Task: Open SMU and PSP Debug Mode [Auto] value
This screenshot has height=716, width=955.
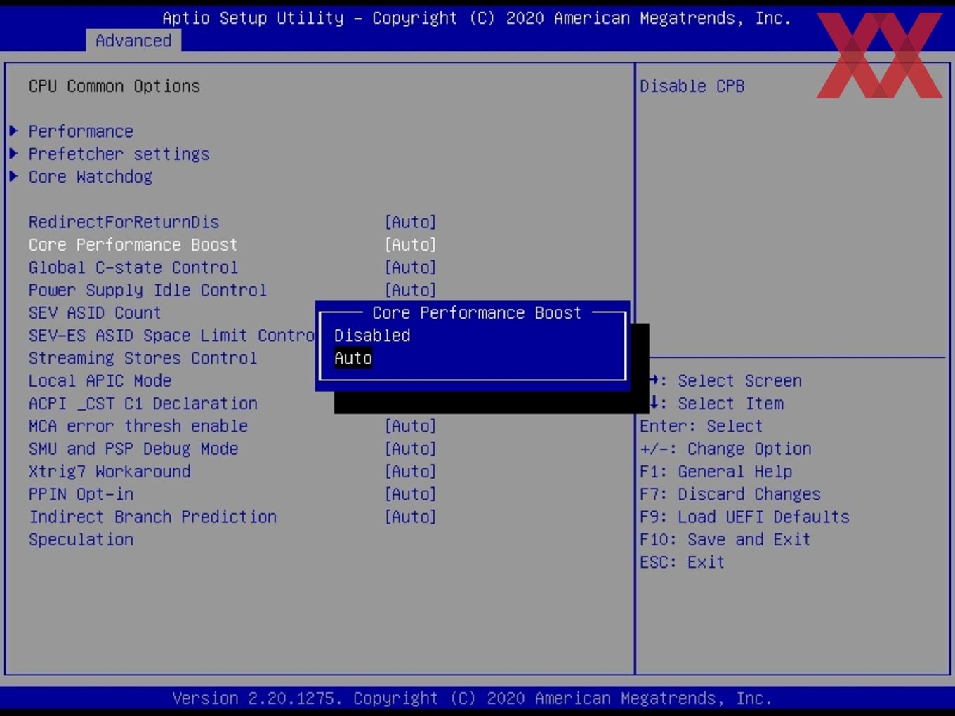Action: [410, 449]
